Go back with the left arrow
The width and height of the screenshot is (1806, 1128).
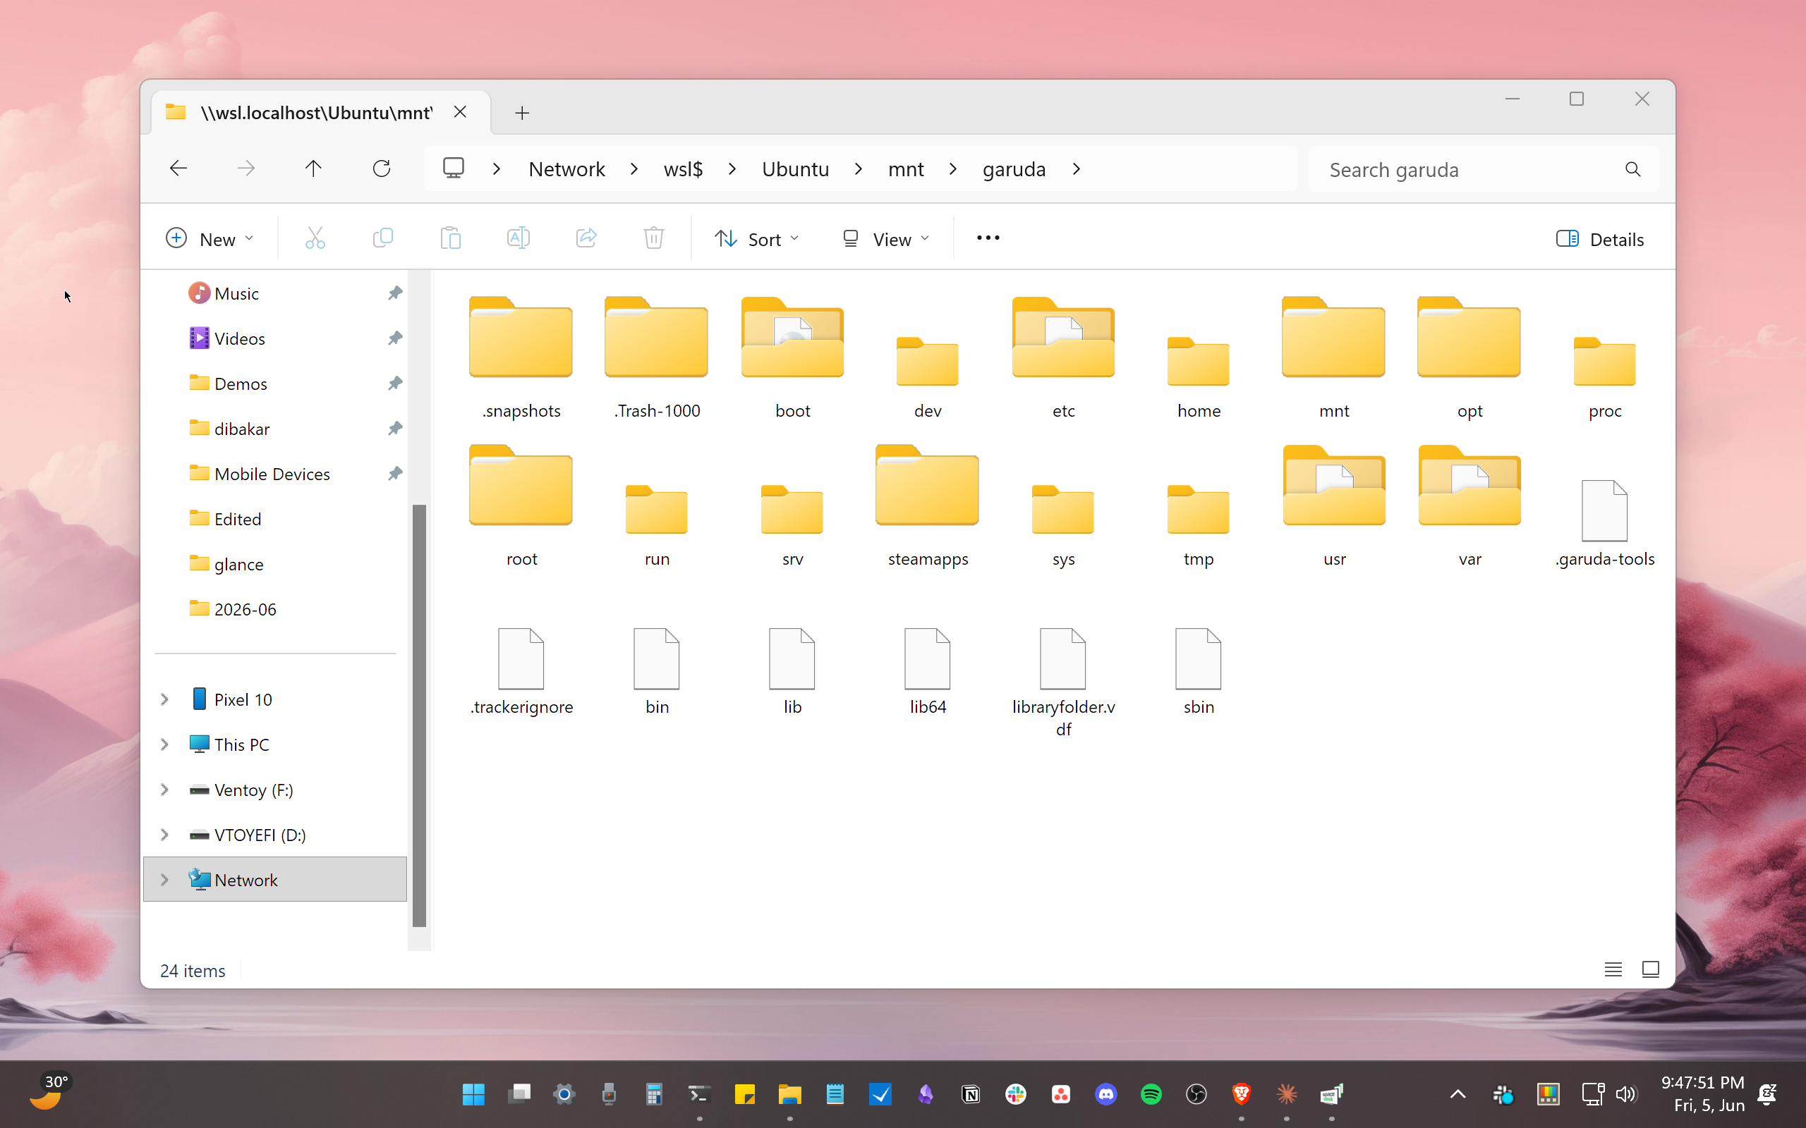click(178, 168)
